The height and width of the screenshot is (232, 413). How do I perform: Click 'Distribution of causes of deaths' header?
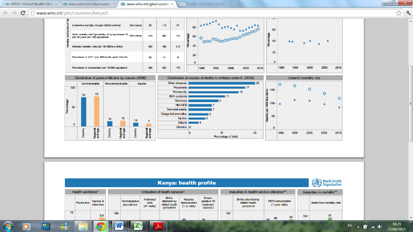[211, 78]
